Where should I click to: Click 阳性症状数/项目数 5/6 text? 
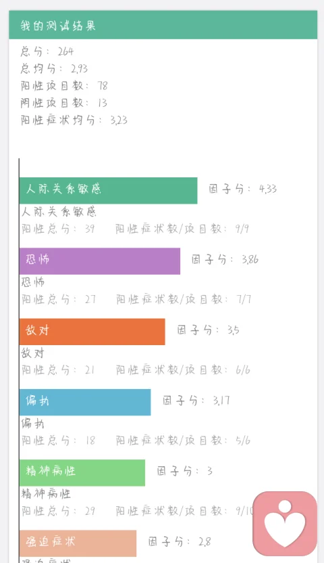coord(183,441)
